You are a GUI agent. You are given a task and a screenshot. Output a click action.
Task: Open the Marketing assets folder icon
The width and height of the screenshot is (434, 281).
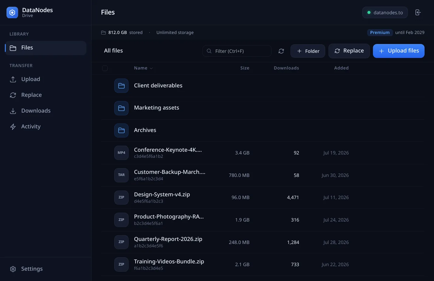(121, 108)
